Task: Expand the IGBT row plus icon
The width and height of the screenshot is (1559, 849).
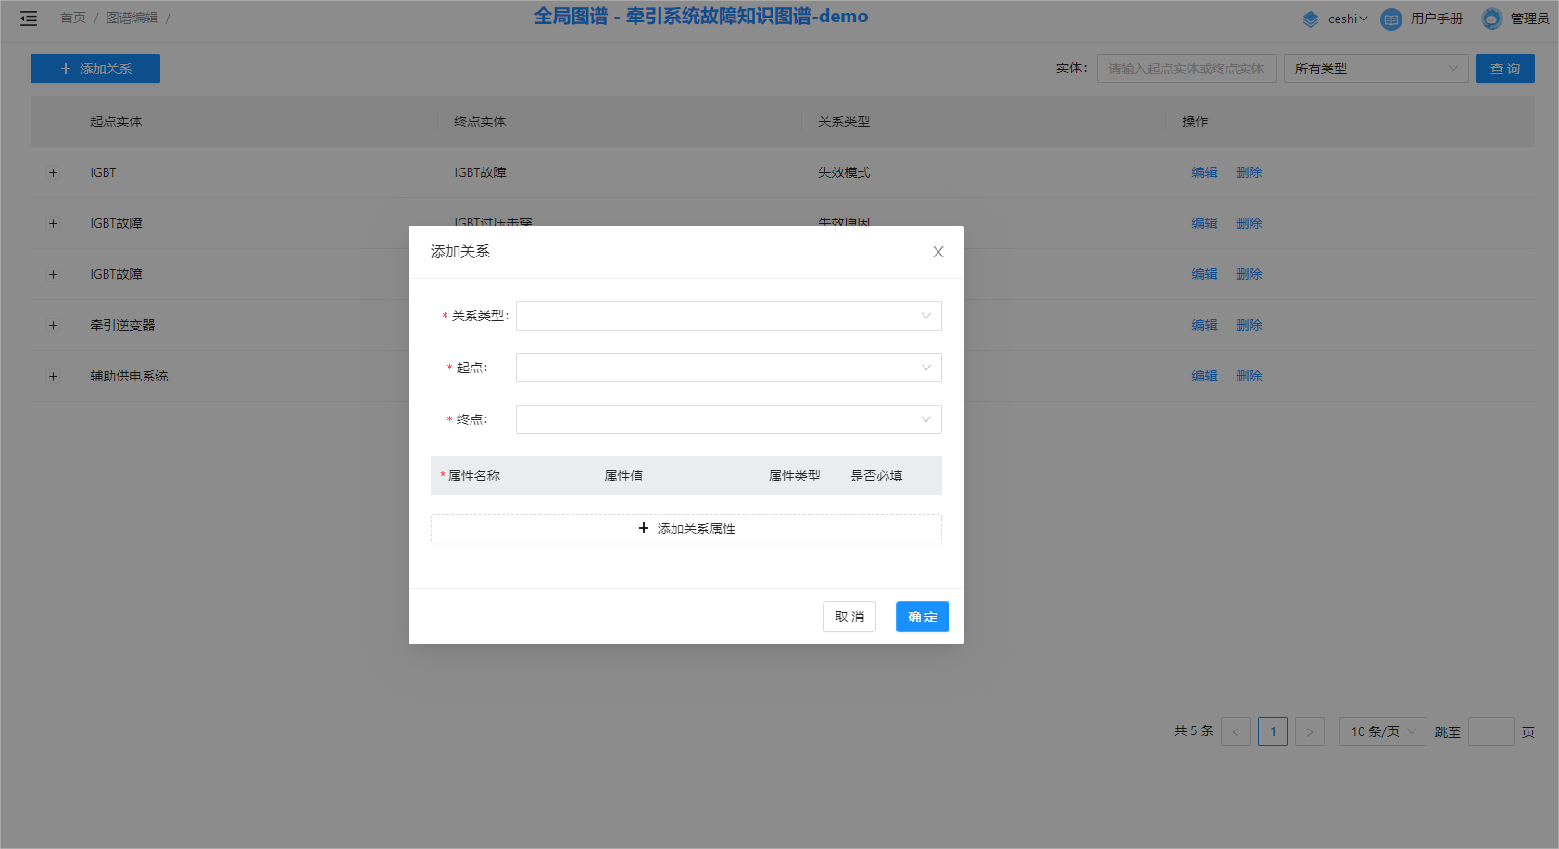Action: (53, 172)
